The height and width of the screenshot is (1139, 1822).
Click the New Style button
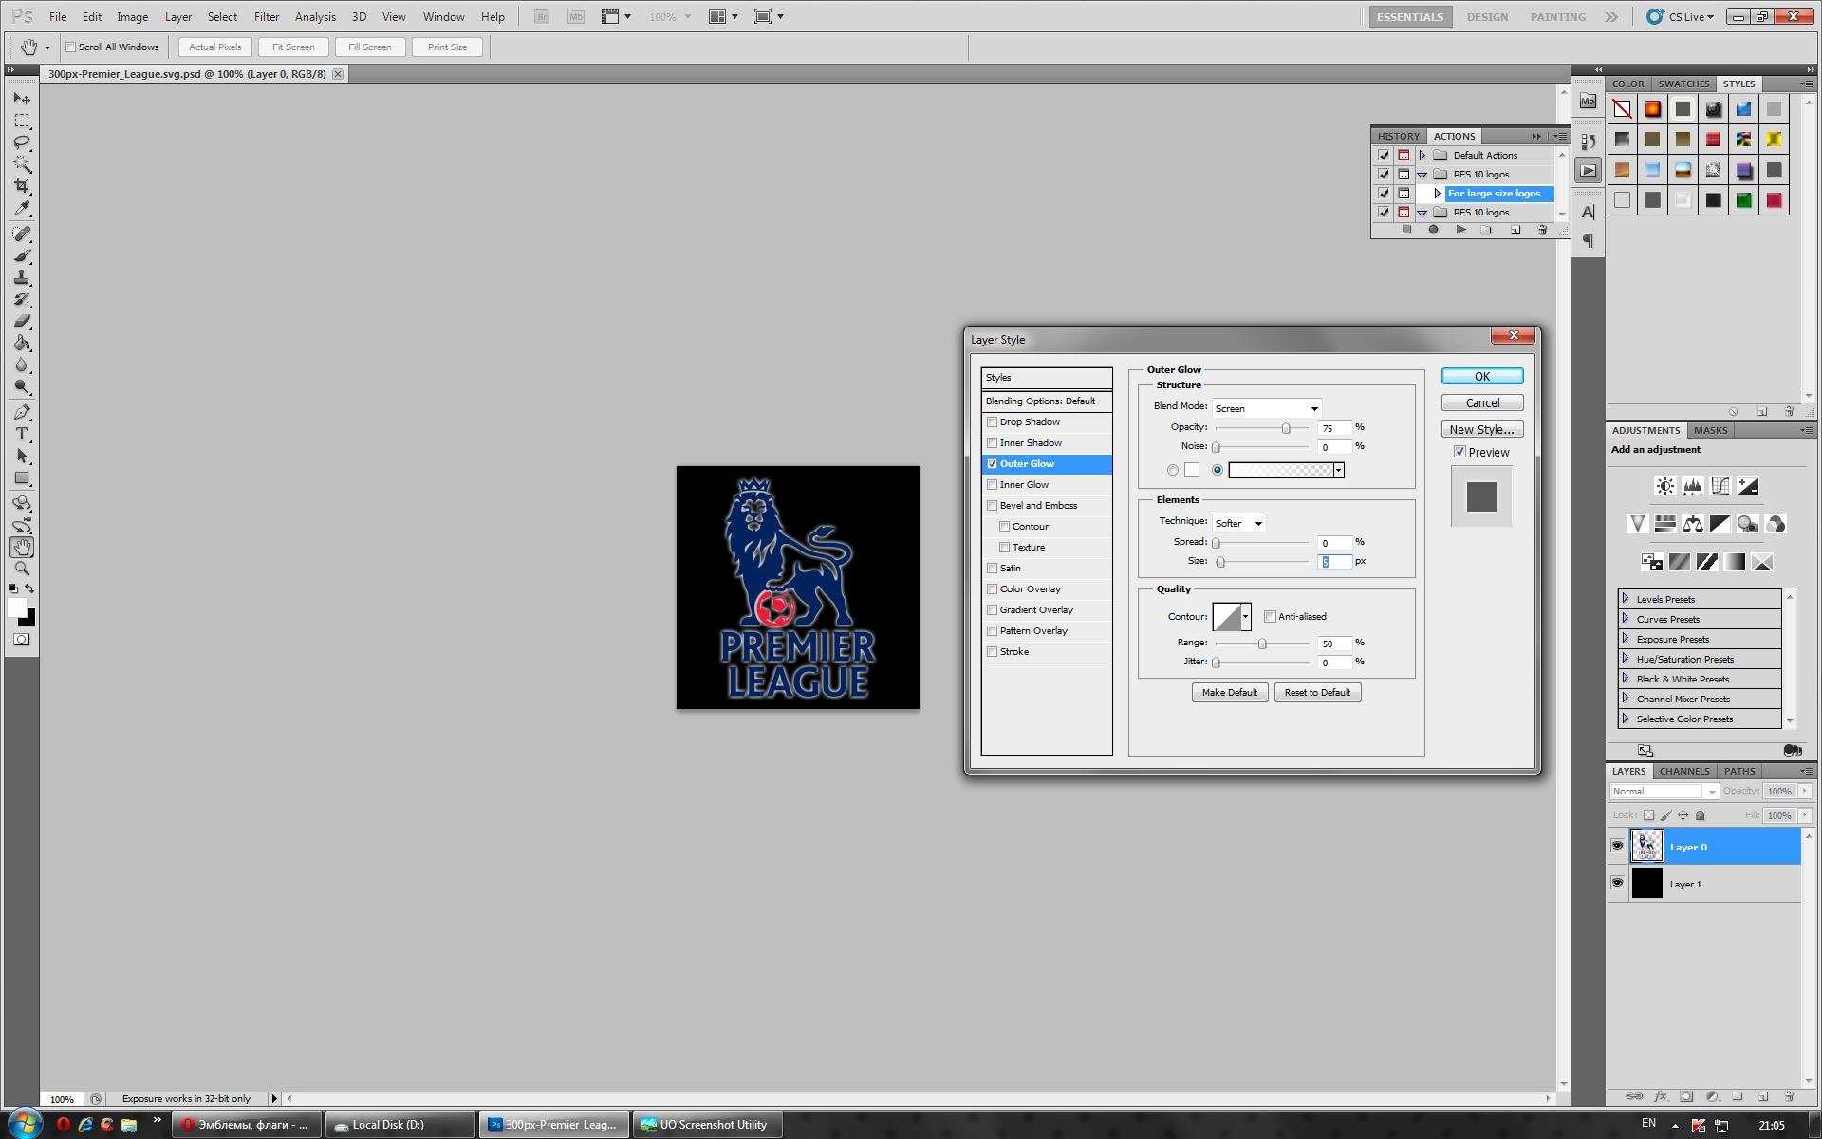[1482, 430]
